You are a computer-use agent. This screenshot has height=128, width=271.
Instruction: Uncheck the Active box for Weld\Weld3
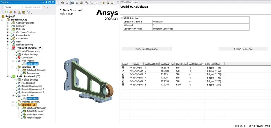[x=123, y=74]
